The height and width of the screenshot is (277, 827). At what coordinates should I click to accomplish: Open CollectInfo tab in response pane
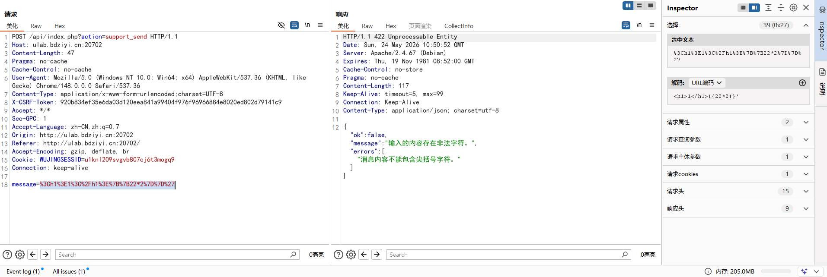459,26
